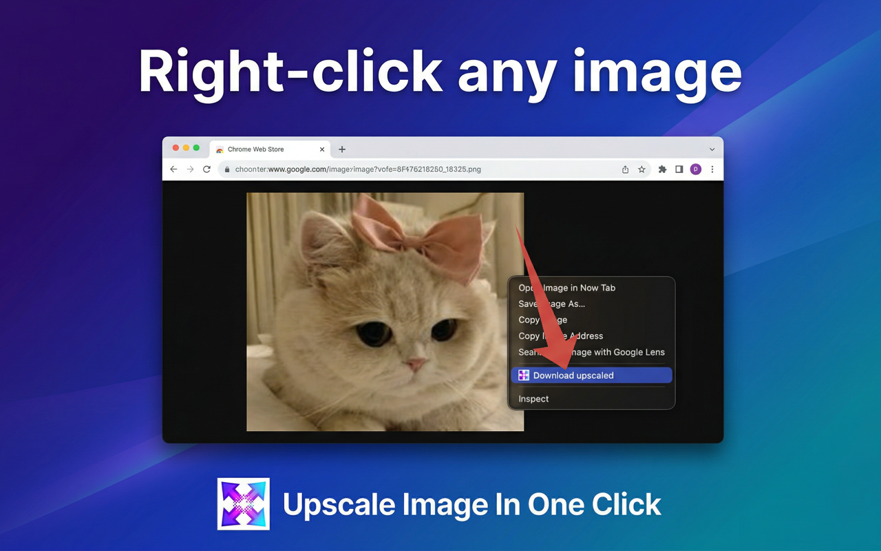Click the cat image with pink bow
This screenshot has height=551, width=881.
pyautogui.click(x=385, y=312)
